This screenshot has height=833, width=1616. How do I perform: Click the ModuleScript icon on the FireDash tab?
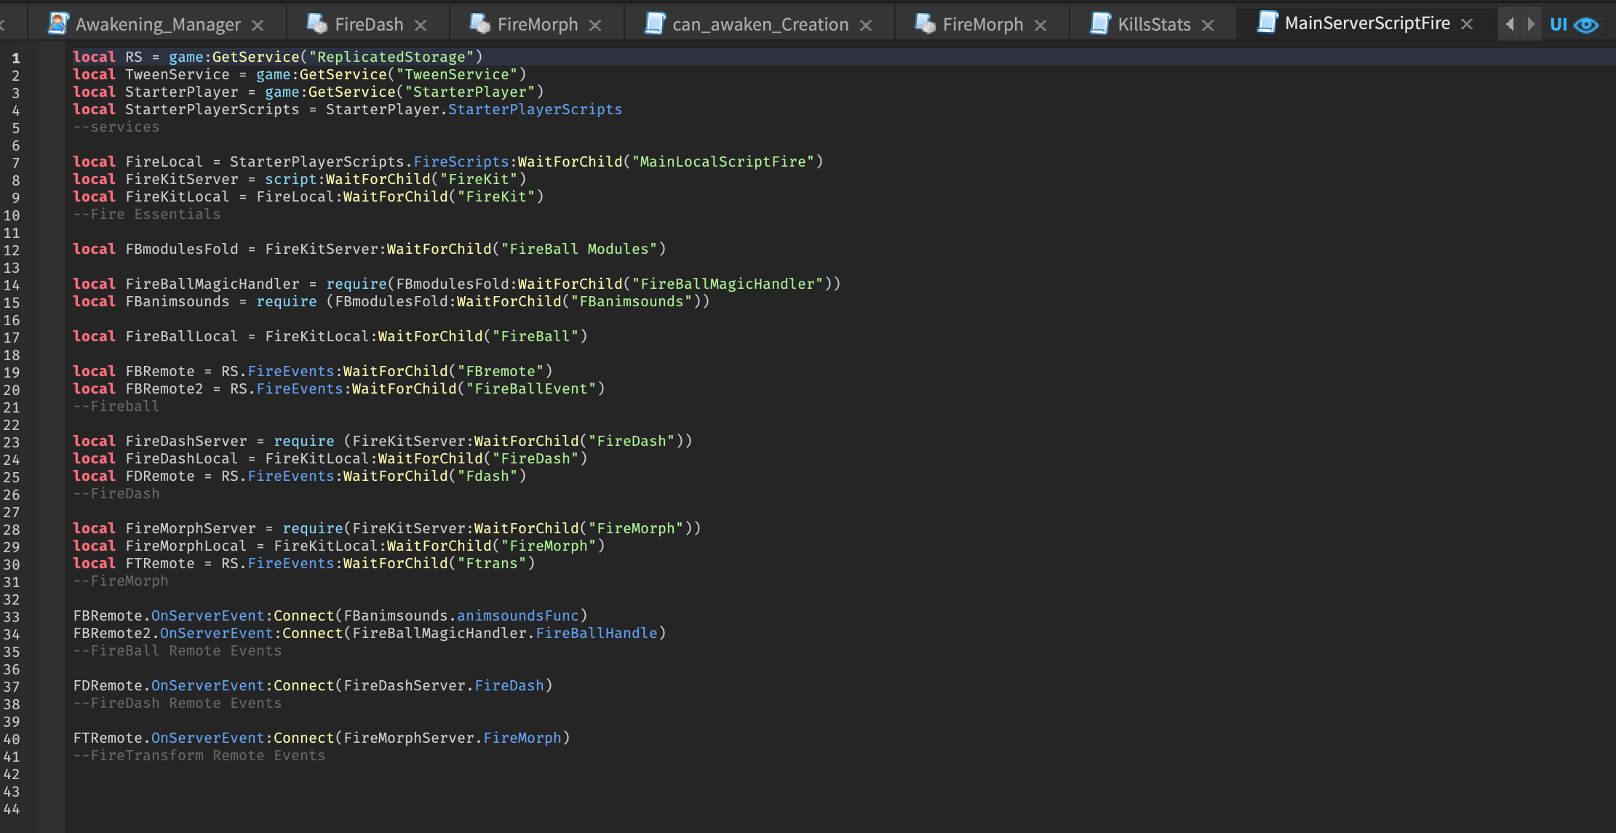click(x=317, y=23)
